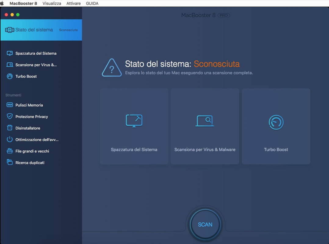Select Turbo Boost in sidebar

click(x=26, y=76)
